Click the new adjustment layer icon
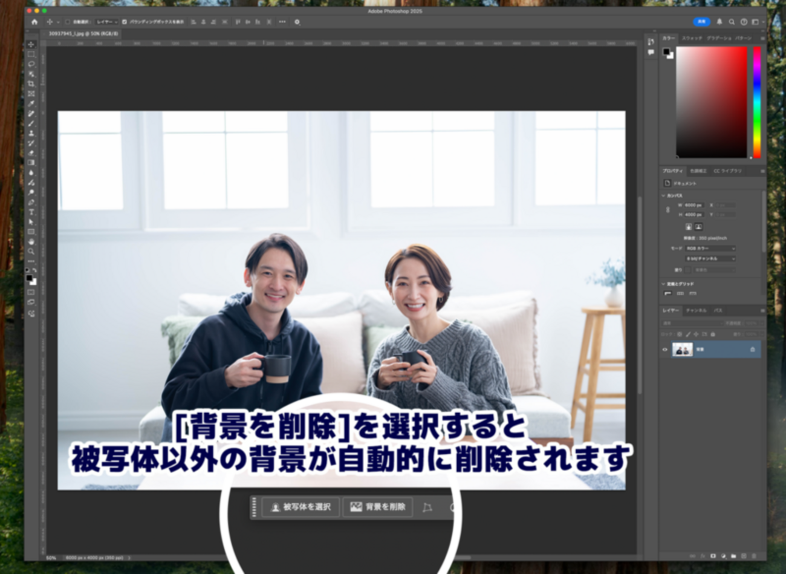This screenshot has width=786, height=574. 723,556
